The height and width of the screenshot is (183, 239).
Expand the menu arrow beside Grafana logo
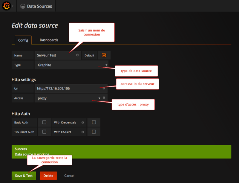tap(13, 6)
